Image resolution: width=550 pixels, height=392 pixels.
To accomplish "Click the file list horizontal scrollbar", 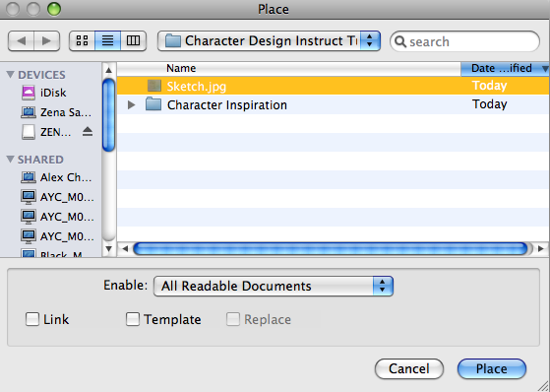I will (x=331, y=248).
